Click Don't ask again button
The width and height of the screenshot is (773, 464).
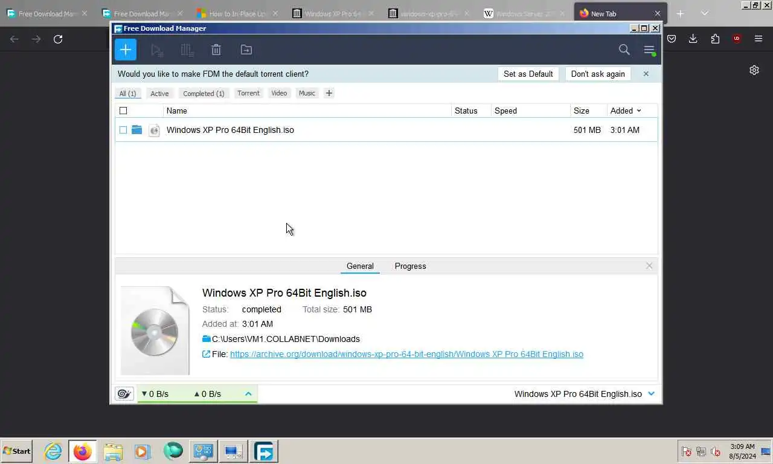pos(598,74)
